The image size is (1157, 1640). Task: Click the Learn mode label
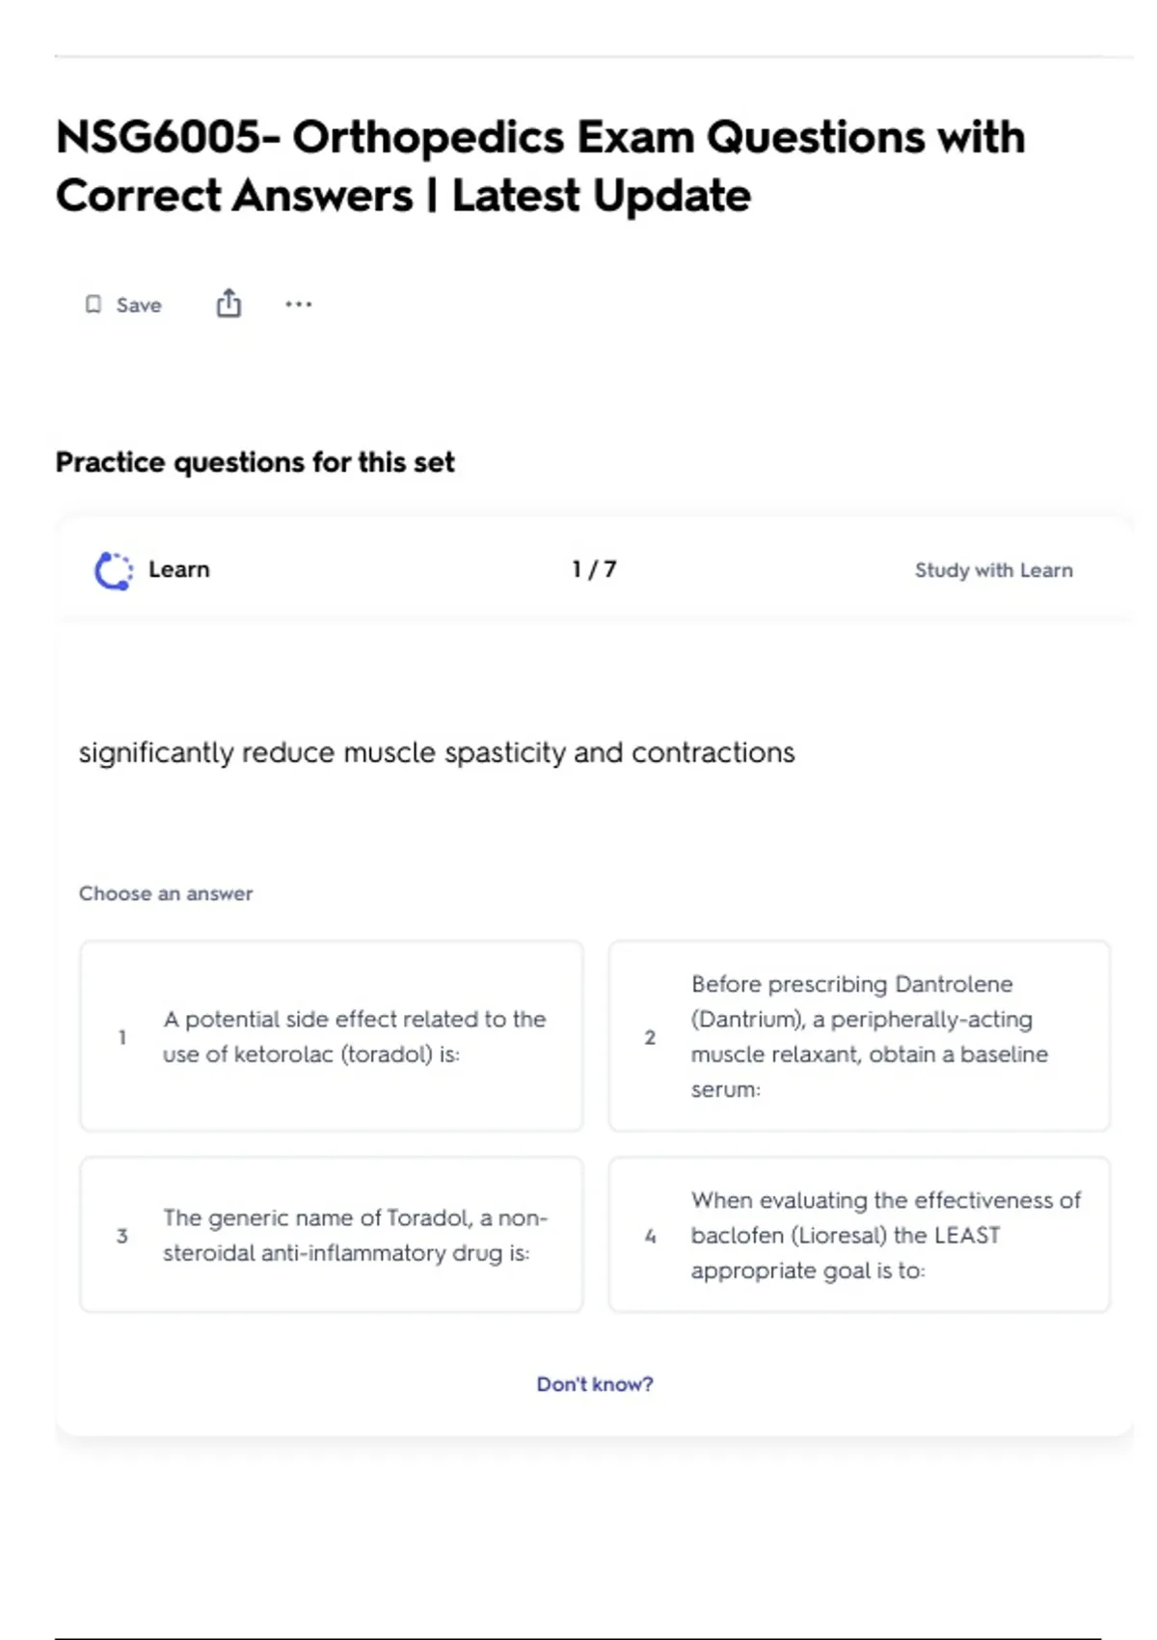178,569
